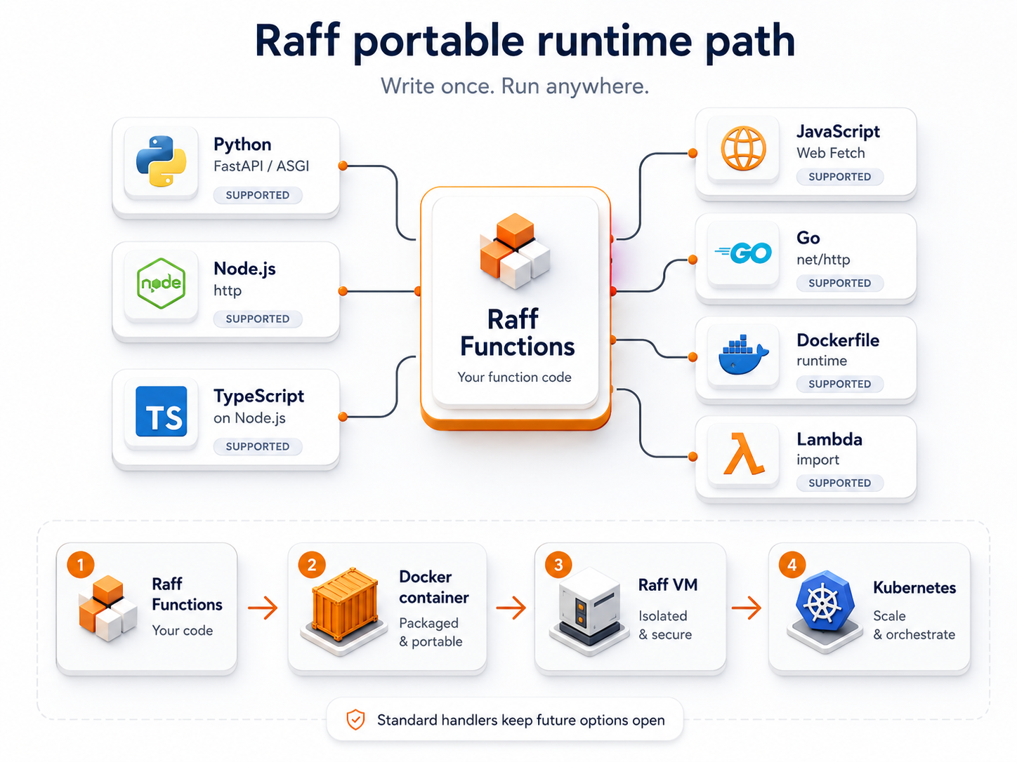Click 'Standard handlers keep future options open' text
Image resolution: width=1017 pixels, height=762 pixels.
coord(521,720)
